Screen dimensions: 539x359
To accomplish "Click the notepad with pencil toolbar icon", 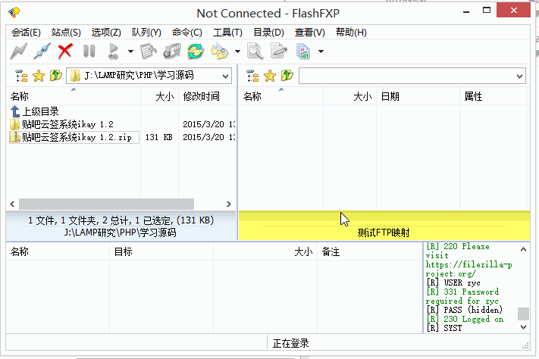I will 149,52.
